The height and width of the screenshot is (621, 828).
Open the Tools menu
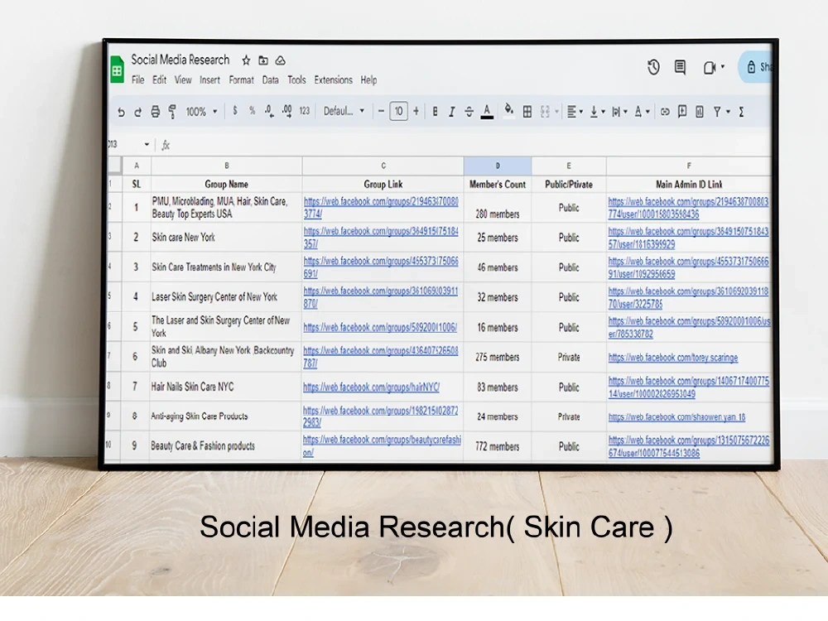click(296, 79)
